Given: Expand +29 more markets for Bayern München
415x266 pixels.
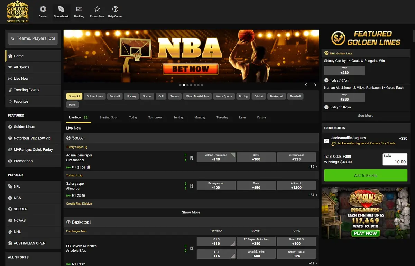Looking at the screenshot, I should (313, 263).
